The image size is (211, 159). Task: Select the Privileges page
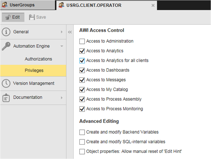click(34, 70)
